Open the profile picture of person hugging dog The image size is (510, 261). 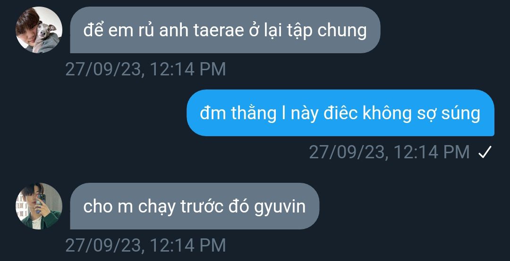(x=39, y=30)
